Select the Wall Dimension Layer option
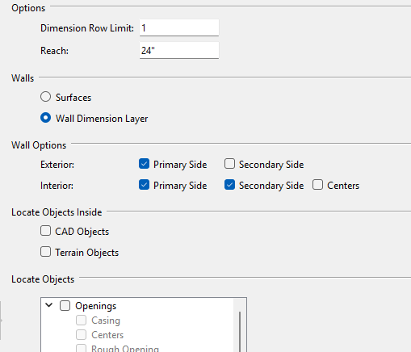 pos(45,118)
